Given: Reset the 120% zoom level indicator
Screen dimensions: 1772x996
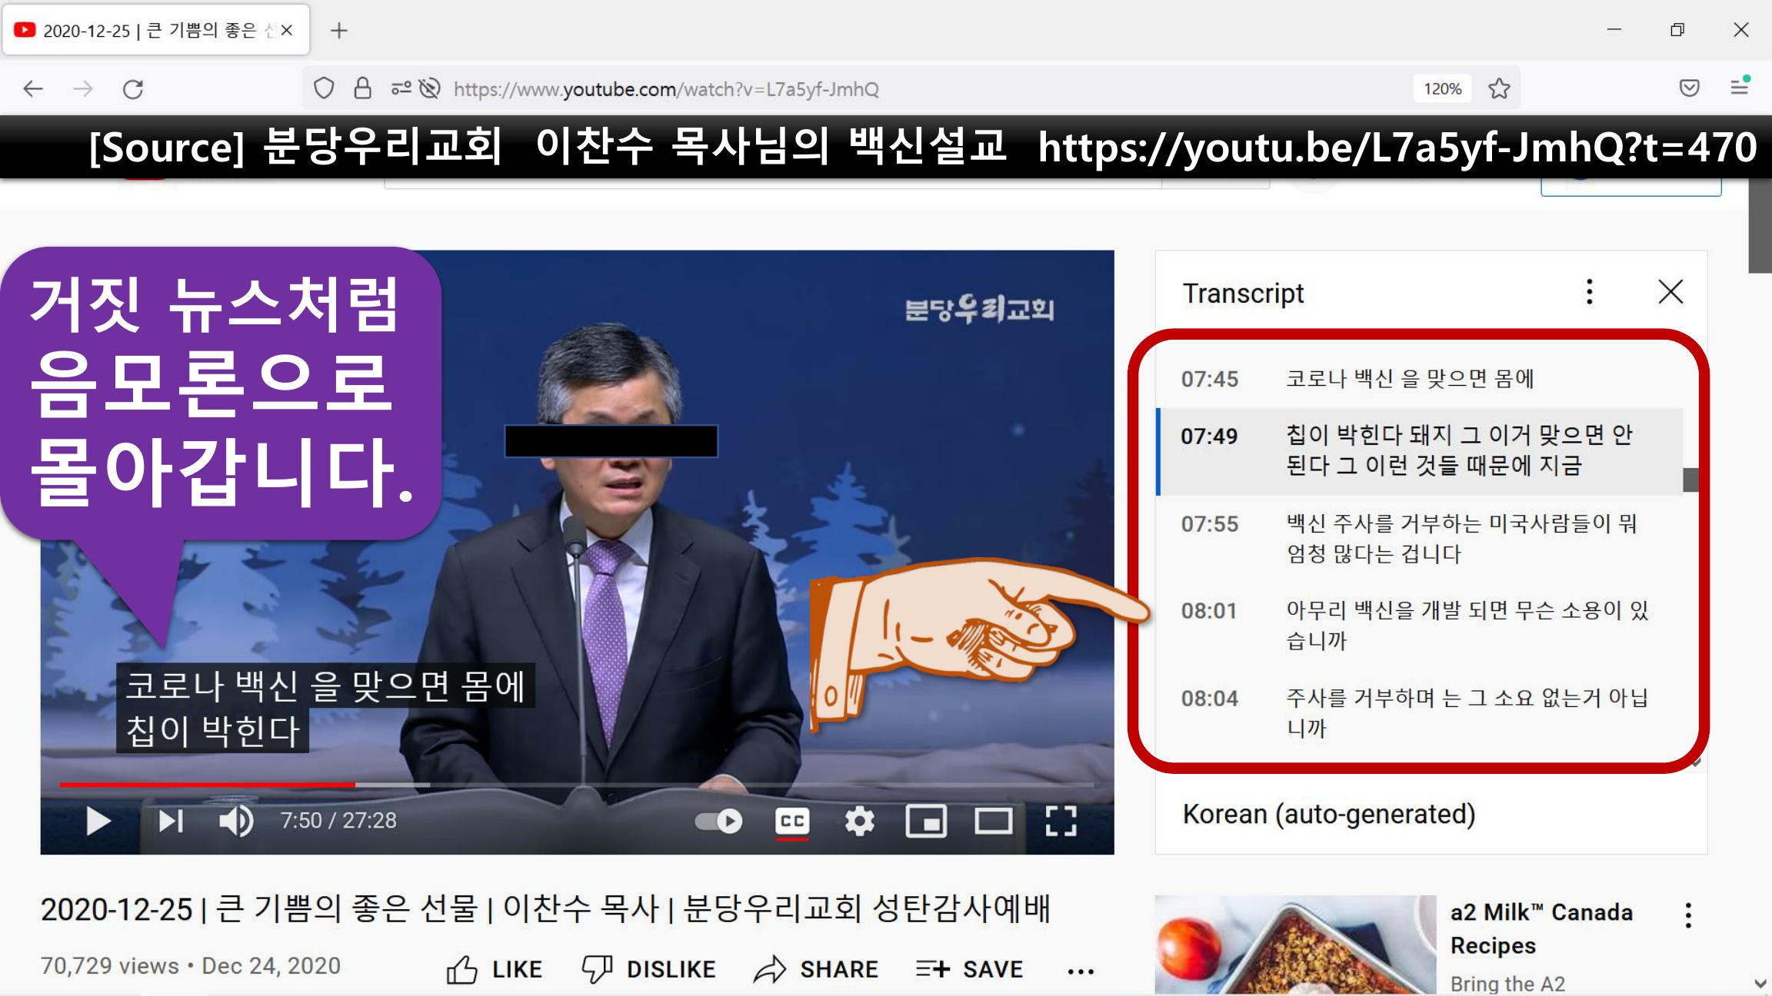Looking at the screenshot, I should click(1442, 88).
